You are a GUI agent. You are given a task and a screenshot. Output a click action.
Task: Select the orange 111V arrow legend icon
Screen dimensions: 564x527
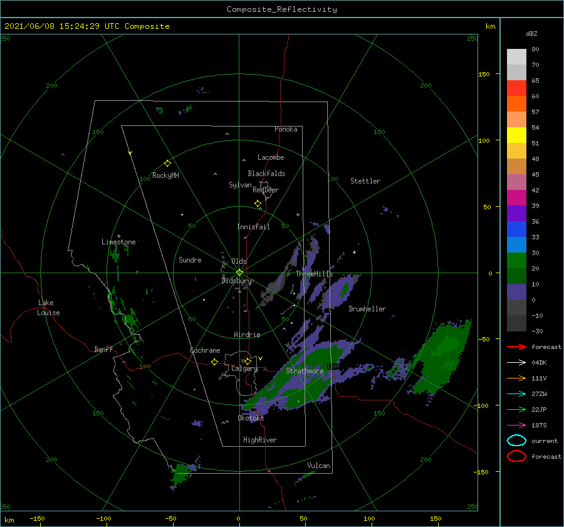[x=516, y=378]
